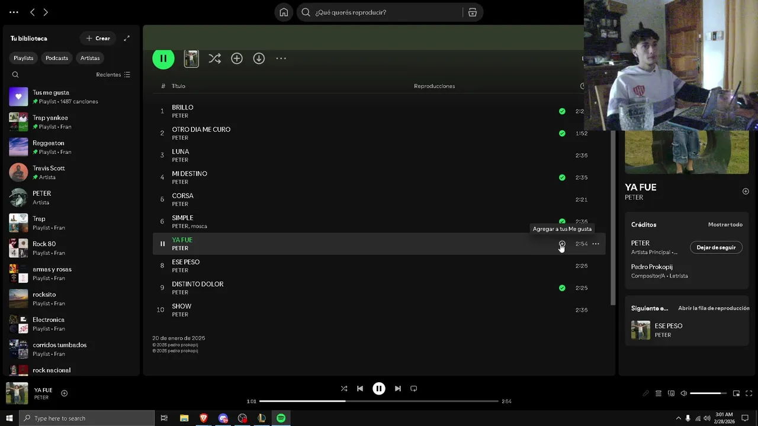
Task: Filter library by Podcasts
Action: tap(57, 58)
